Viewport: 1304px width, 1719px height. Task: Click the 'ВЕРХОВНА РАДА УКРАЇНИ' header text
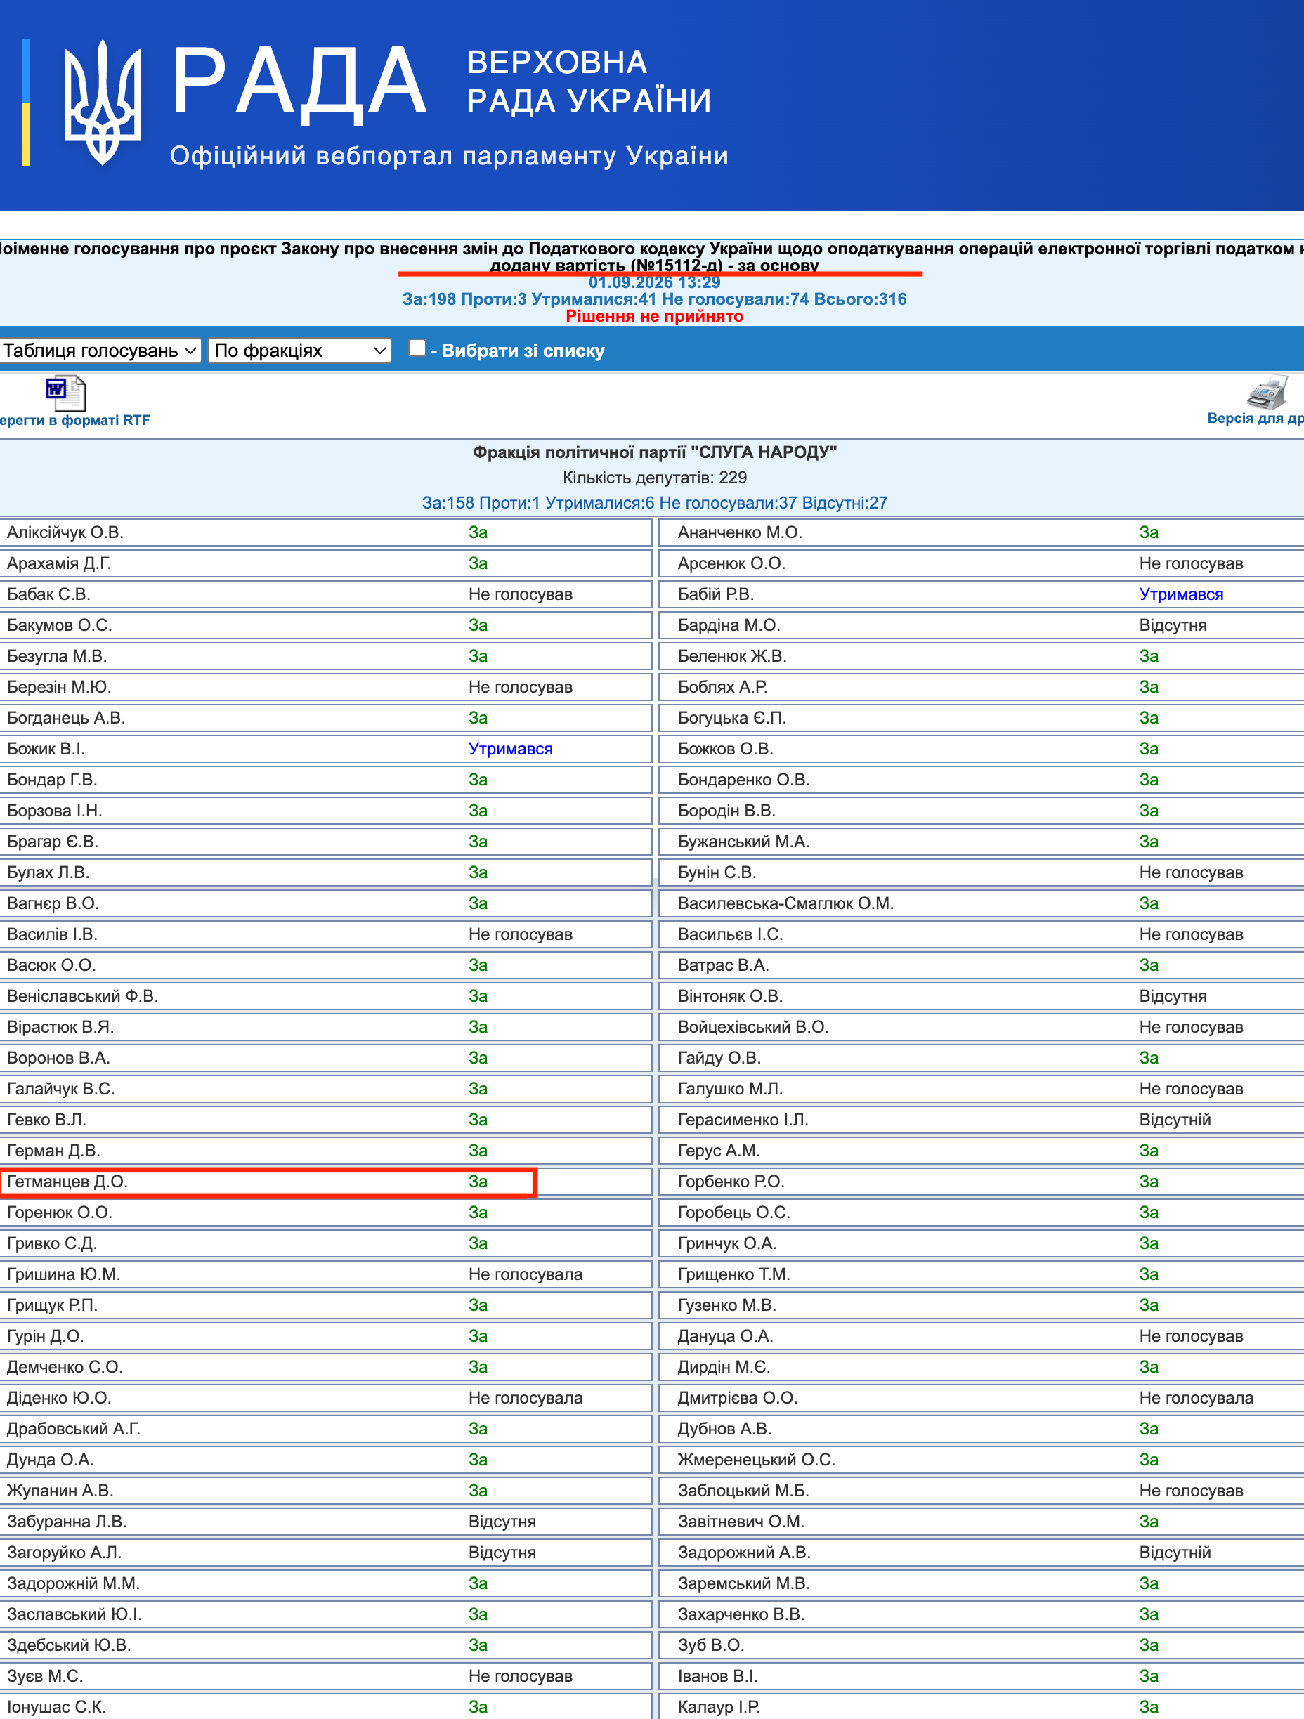click(588, 81)
